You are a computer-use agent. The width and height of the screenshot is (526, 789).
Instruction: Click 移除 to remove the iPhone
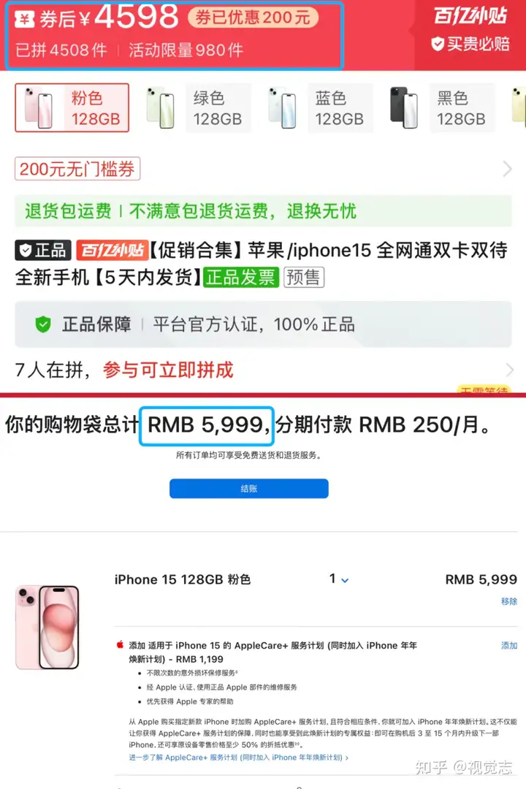pyautogui.click(x=509, y=601)
